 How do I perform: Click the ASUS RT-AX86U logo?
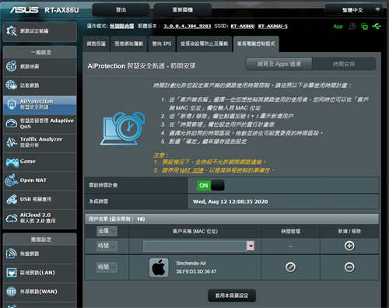point(44,10)
